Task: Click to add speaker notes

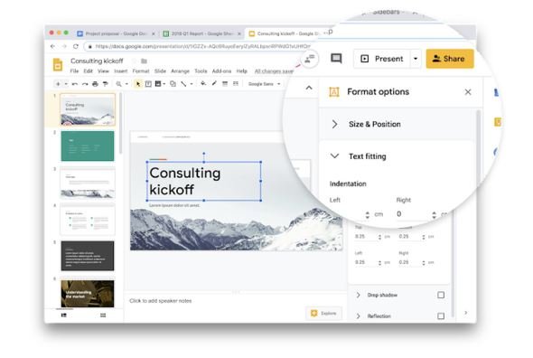Action: click(x=161, y=301)
